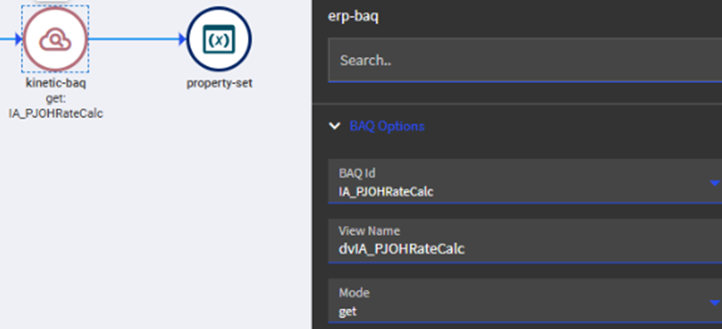Click empty canvas area below the nodes
This screenshot has height=329, width=722.
[152, 232]
